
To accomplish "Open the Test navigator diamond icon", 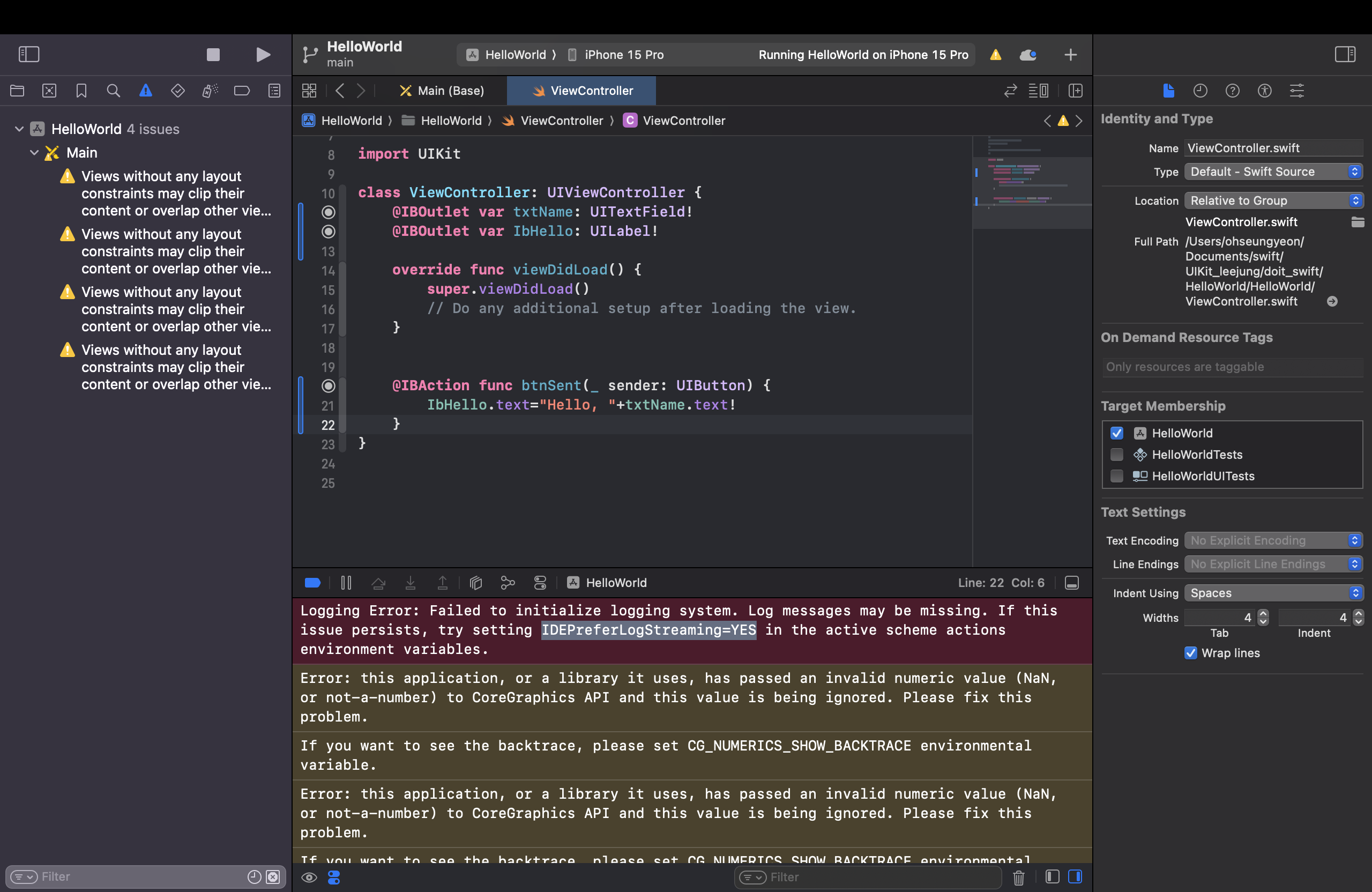I will 177,91.
